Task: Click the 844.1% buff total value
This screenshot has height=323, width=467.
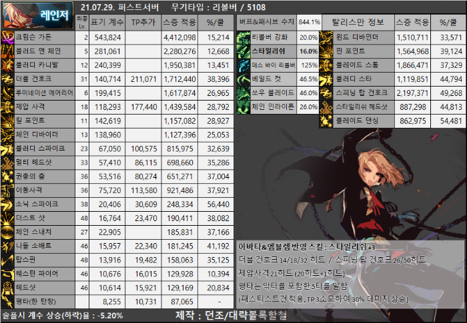Action: coord(308,21)
